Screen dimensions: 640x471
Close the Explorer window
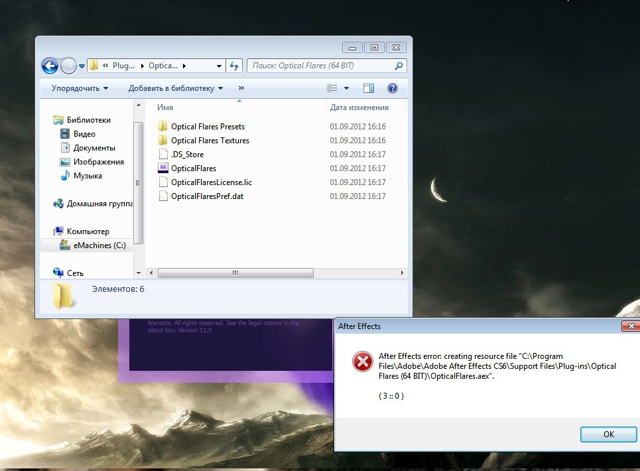click(396, 47)
